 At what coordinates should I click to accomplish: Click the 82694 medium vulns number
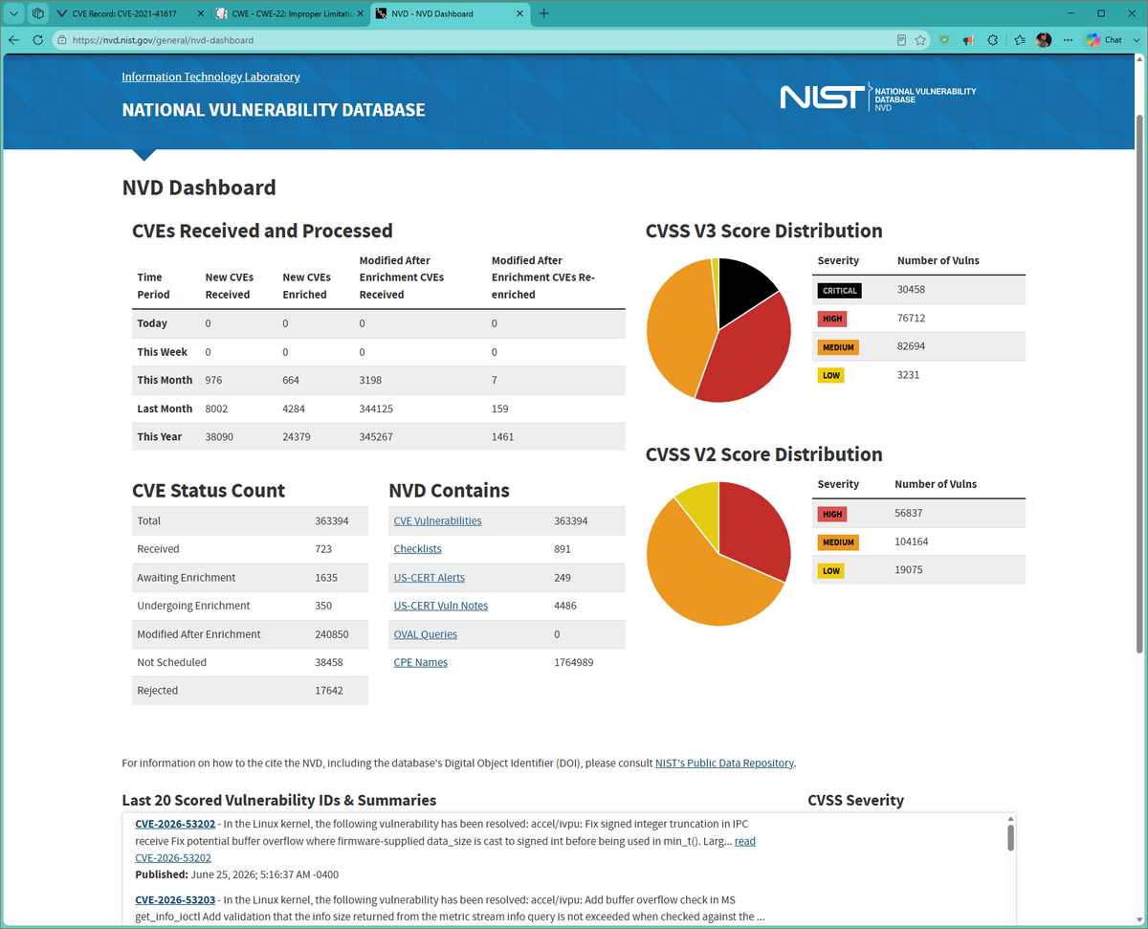click(912, 346)
